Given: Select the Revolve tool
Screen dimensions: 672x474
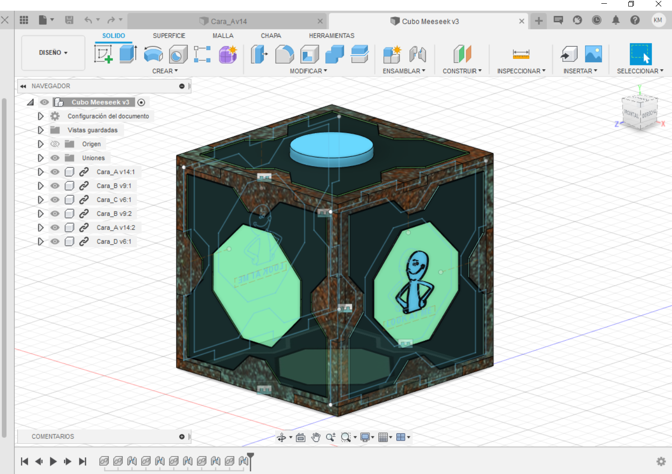Looking at the screenshot, I should pyautogui.click(x=153, y=54).
